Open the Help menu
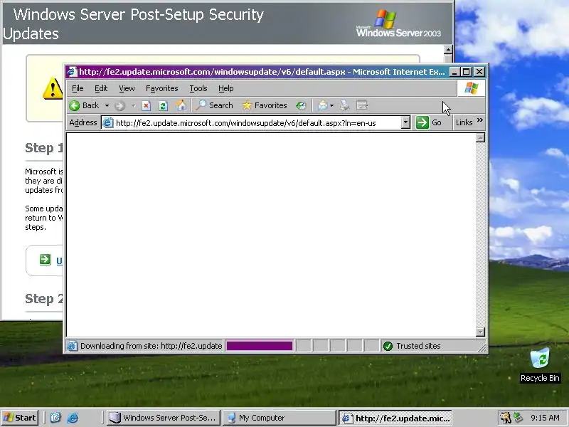The height and width of the screenshot is (427, 569). pos(225,88)
